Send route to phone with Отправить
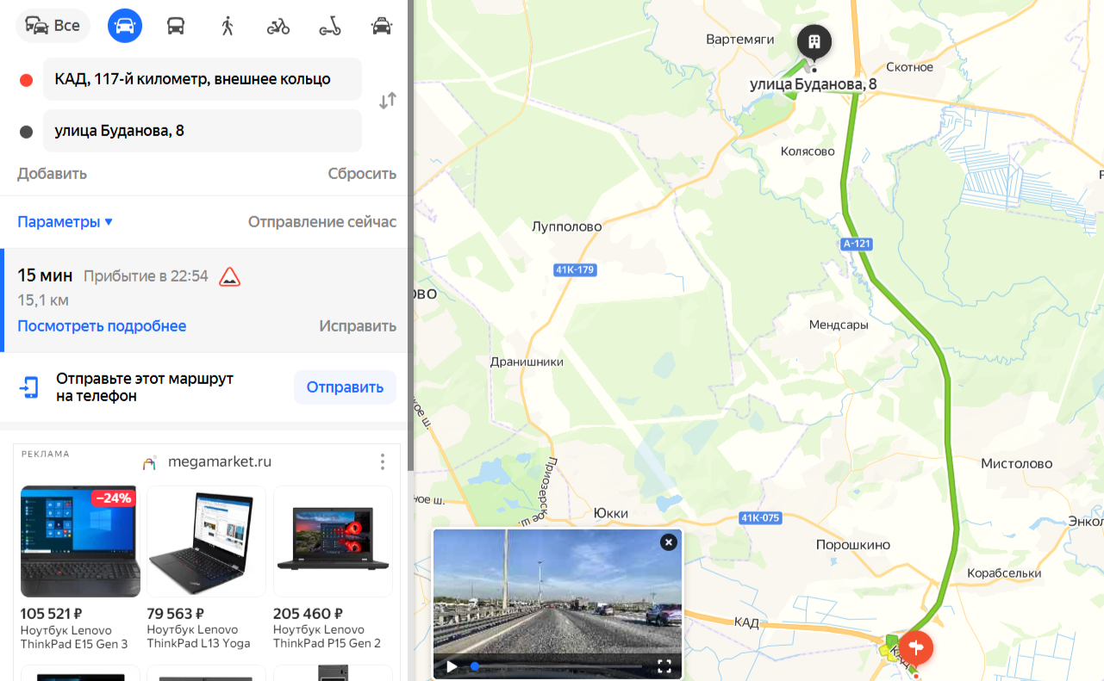 tap(345, 387)
